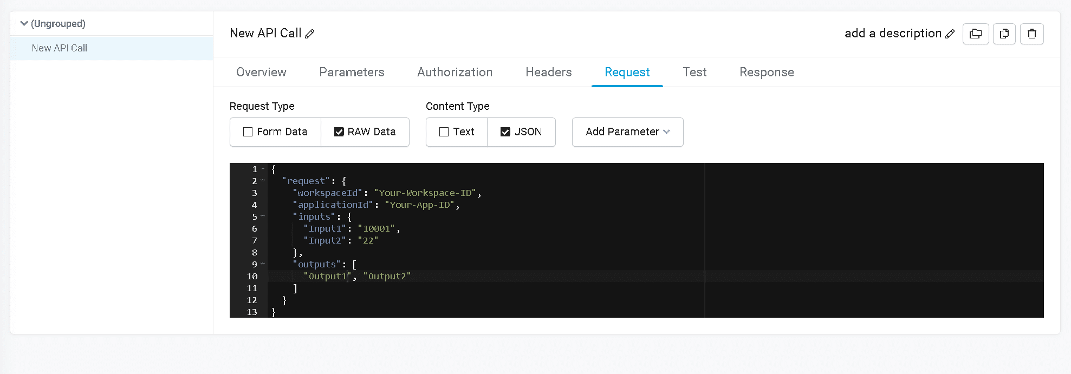Collapse the code fold arrow on line 1
Screen dimensions: 1071x374
coord(263,169)
